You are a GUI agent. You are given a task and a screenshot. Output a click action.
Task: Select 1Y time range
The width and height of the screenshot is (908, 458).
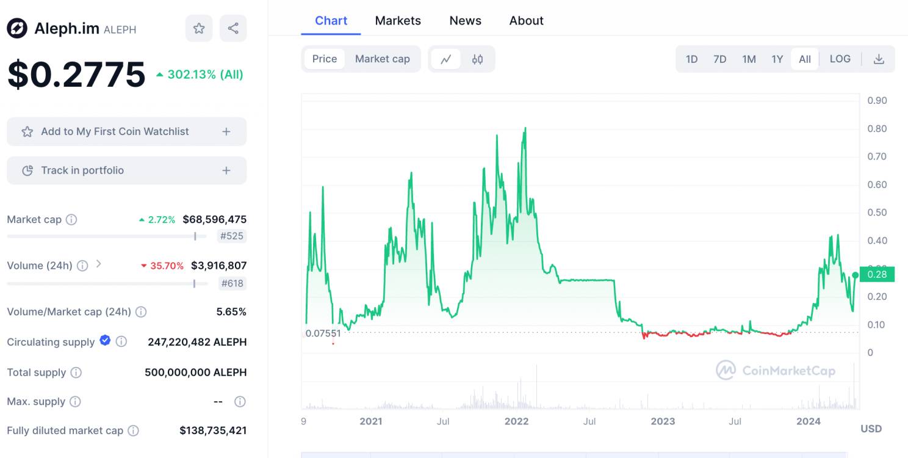[777, 59]
